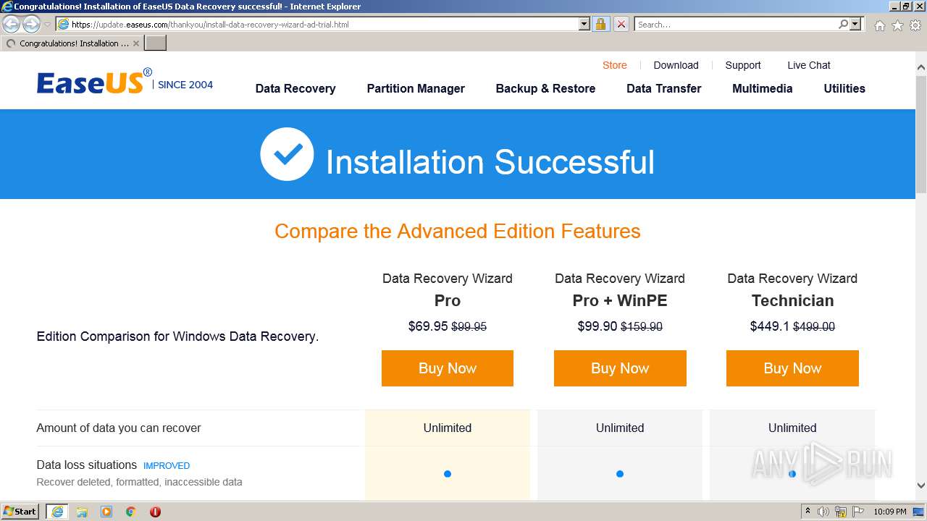Click the Home icon in Internet Explorer
The height and width of the screenshot is (521, 927).
(x=879, y=25)
